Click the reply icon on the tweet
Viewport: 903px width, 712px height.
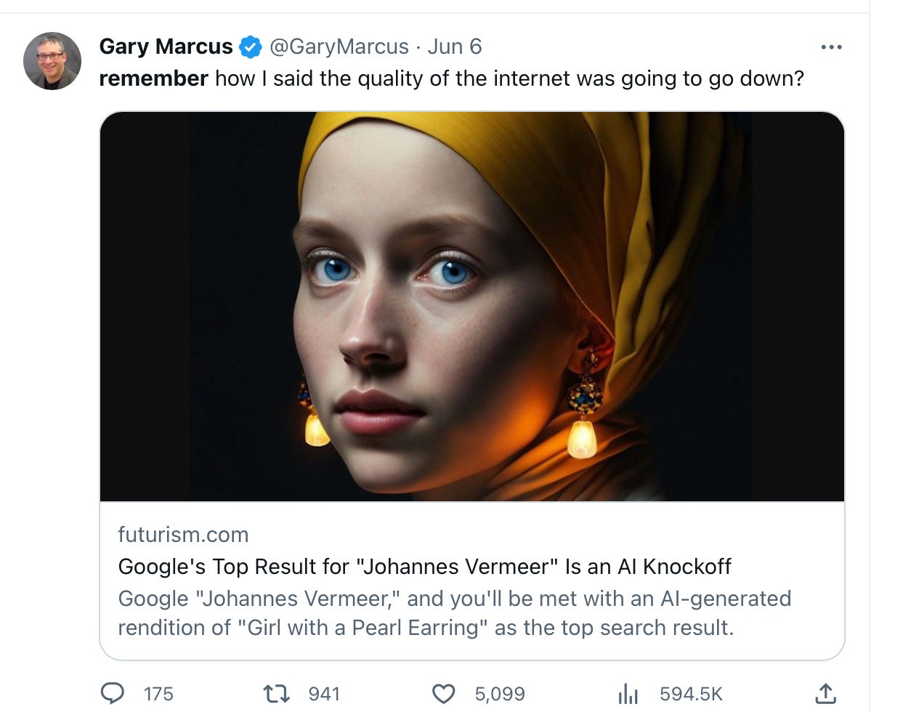coord(112,693)
